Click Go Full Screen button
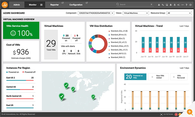The image size is (195, 117). point(166,114)
